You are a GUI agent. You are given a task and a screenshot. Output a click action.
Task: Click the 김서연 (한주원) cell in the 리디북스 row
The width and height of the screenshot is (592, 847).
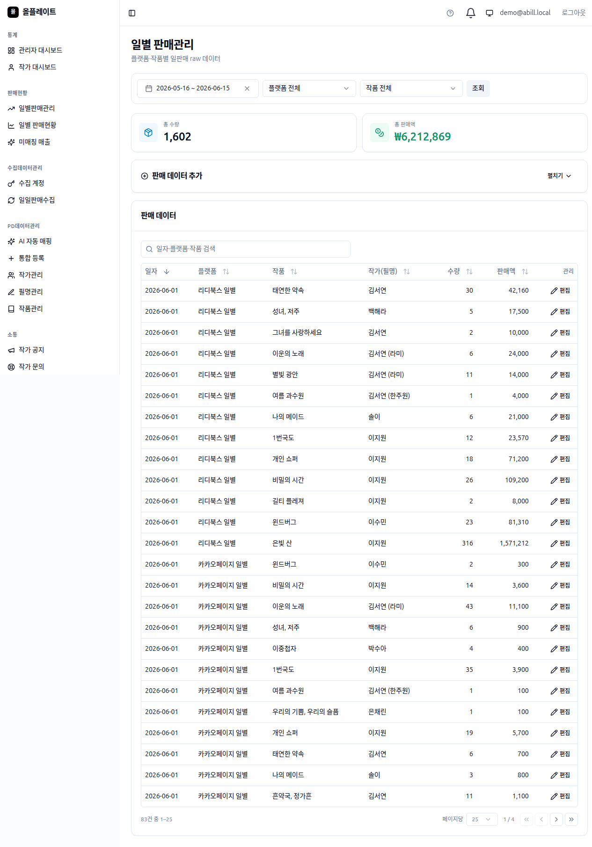389,396
